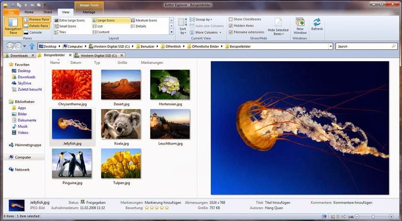This screenshot has height=221, width=402.
Task: Open the address bar history dropdown
Action: [x=331, y=47]
